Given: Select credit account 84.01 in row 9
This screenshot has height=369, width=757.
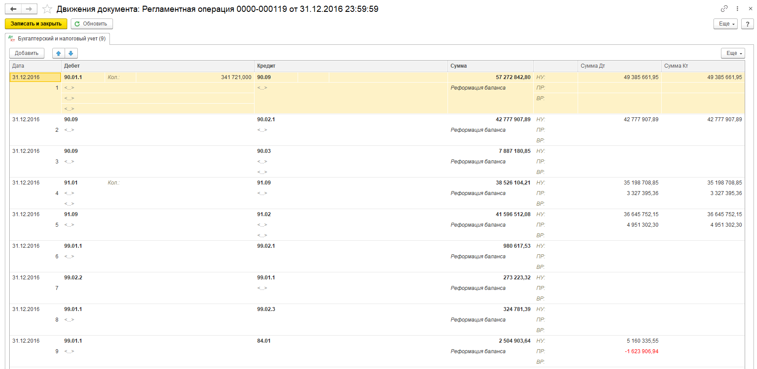Looking at the screenshot, I should 264,341.
